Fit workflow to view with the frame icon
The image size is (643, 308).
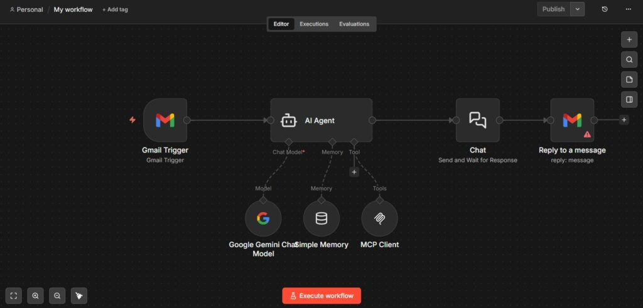14,295
